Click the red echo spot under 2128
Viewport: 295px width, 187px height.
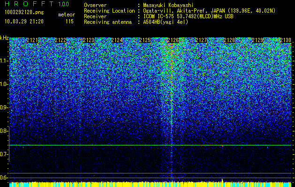222,146
